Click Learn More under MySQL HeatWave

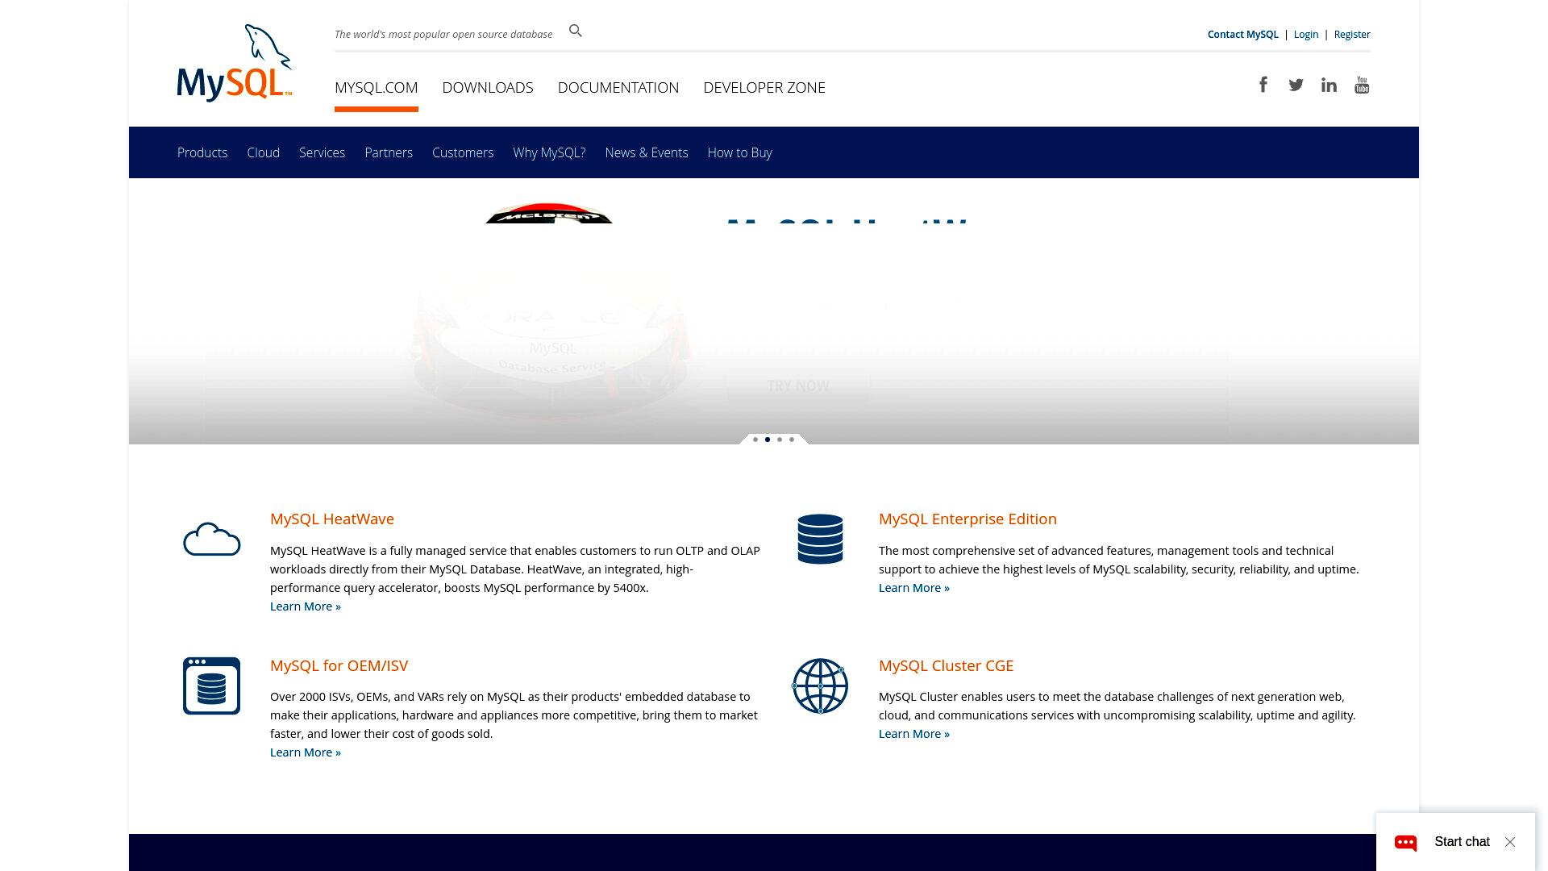[306, 606]
